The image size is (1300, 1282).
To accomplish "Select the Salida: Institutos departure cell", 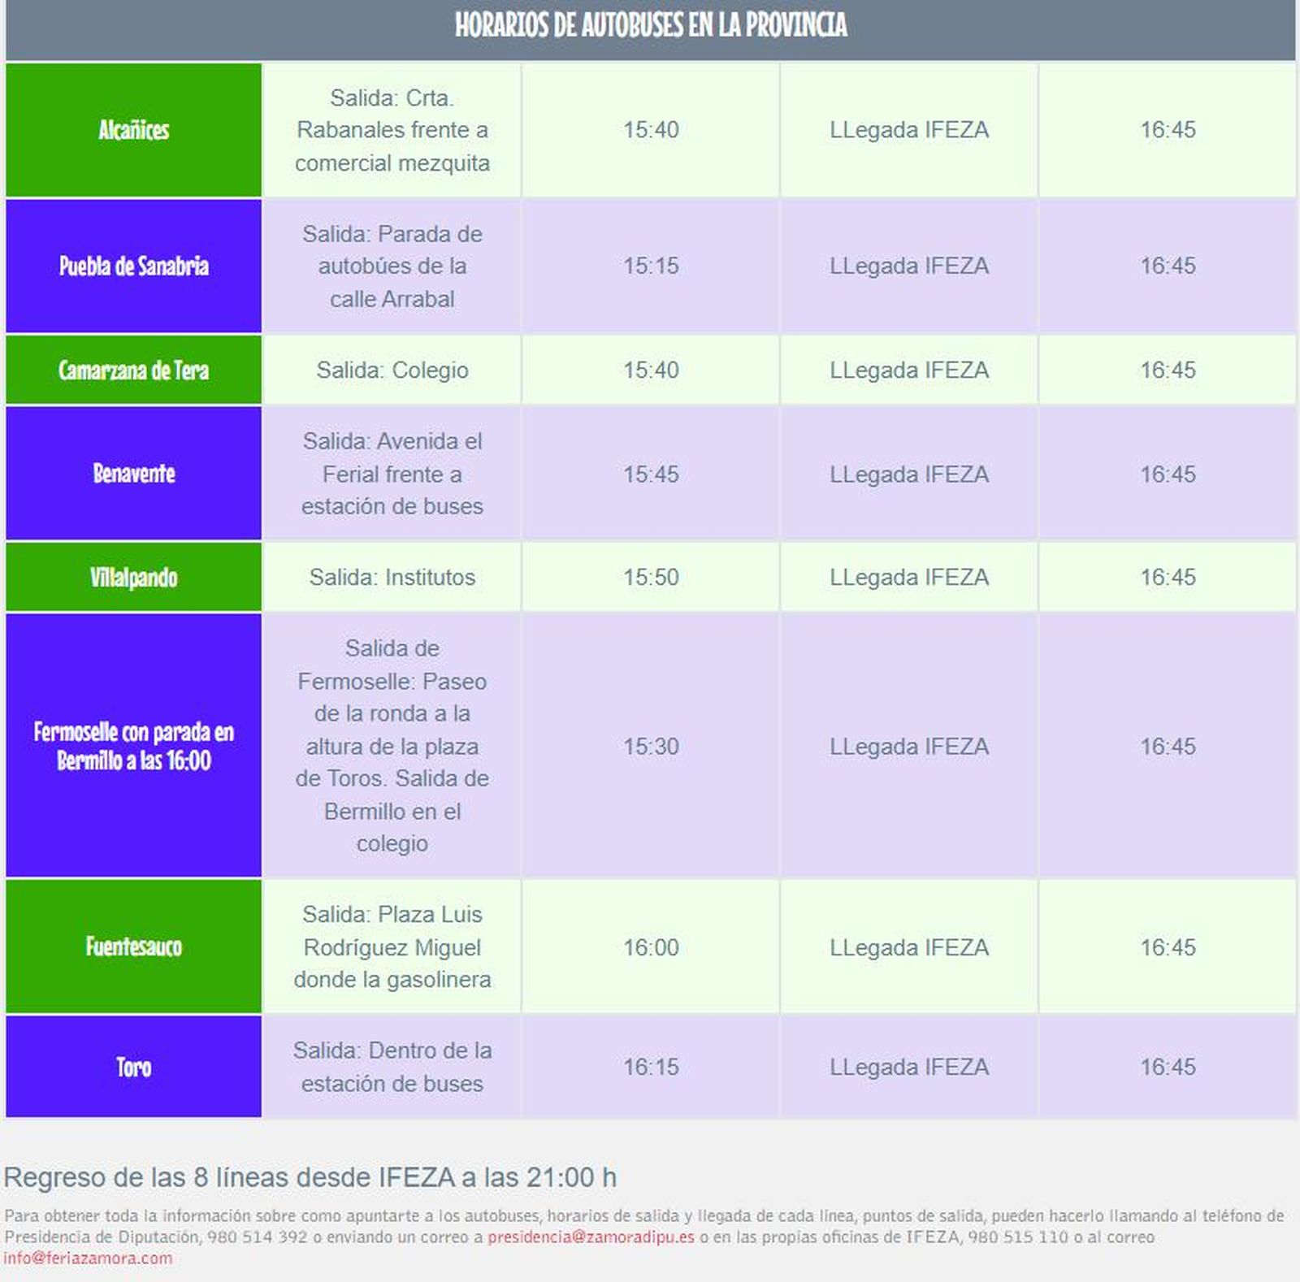I will click(x=392, y=578).
